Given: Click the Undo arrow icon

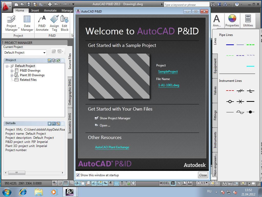Looking at the screenshot, I should point(56,4).
